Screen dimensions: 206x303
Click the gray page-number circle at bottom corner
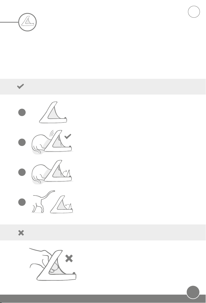pyautogui.click(x=193, y=292)
